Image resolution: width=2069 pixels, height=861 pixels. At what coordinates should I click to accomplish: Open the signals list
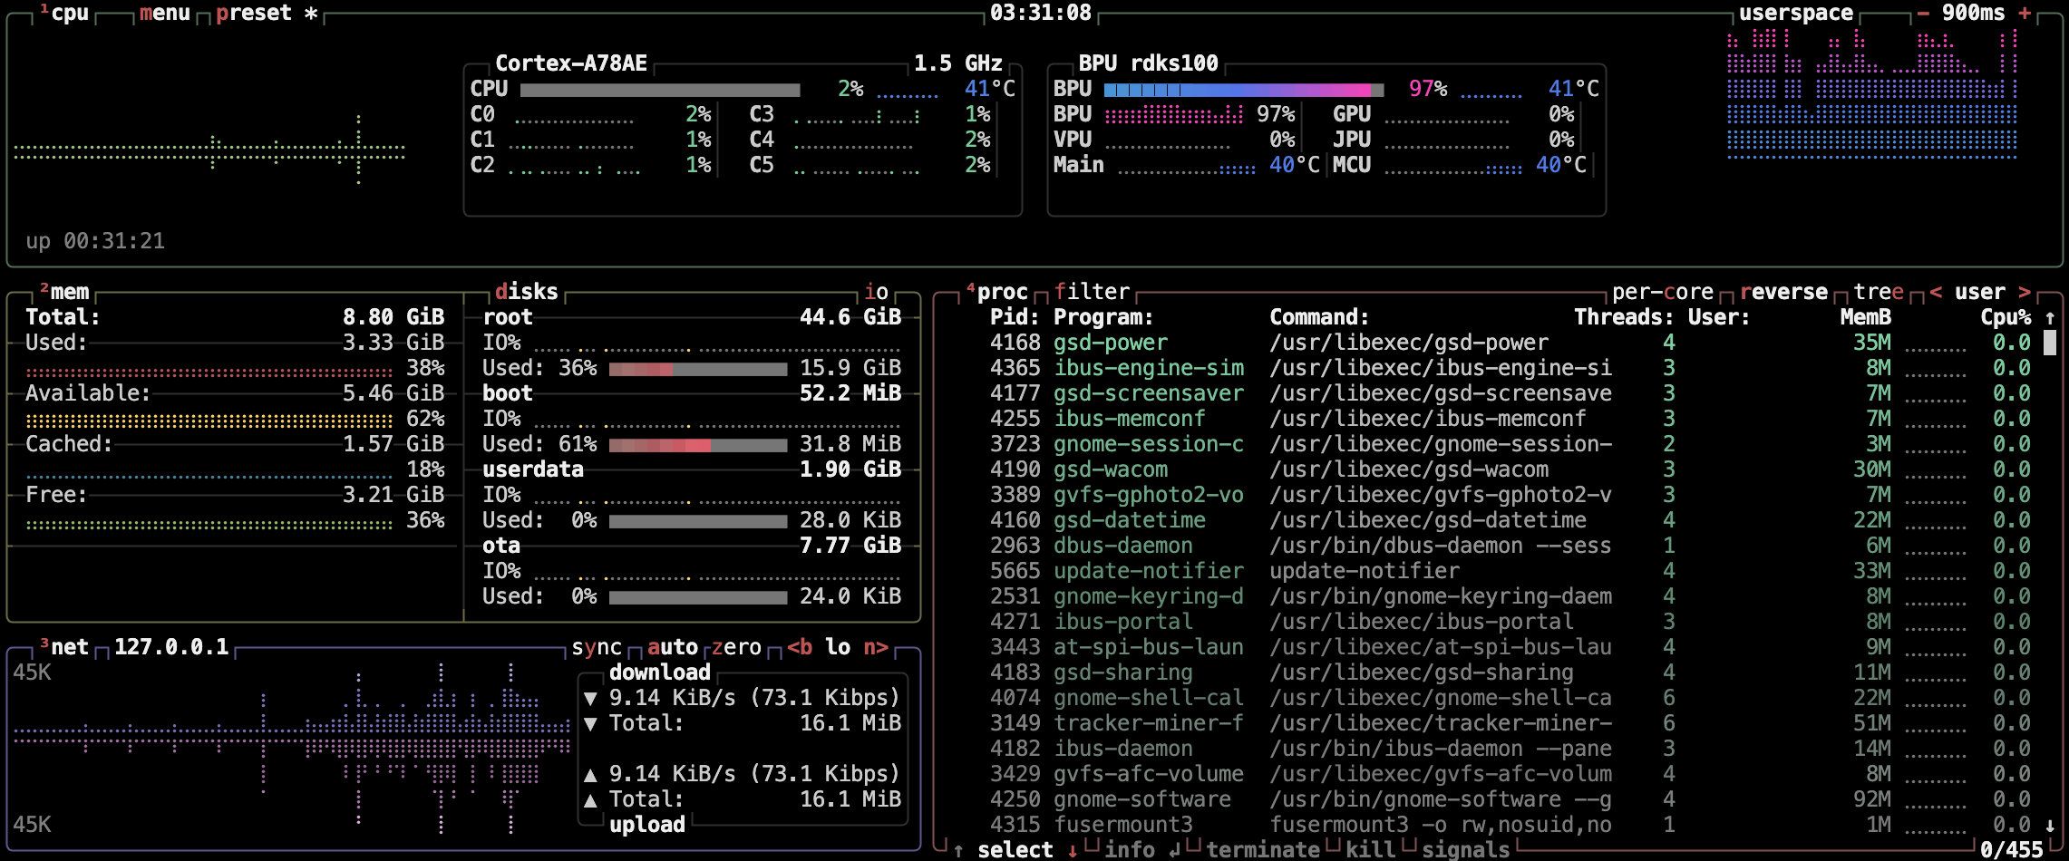click(1466, 850)
